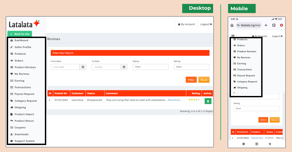Viewport: 292px width, 152px height.
Task: Tap the Android back navigation button
Action: [270, 144]
